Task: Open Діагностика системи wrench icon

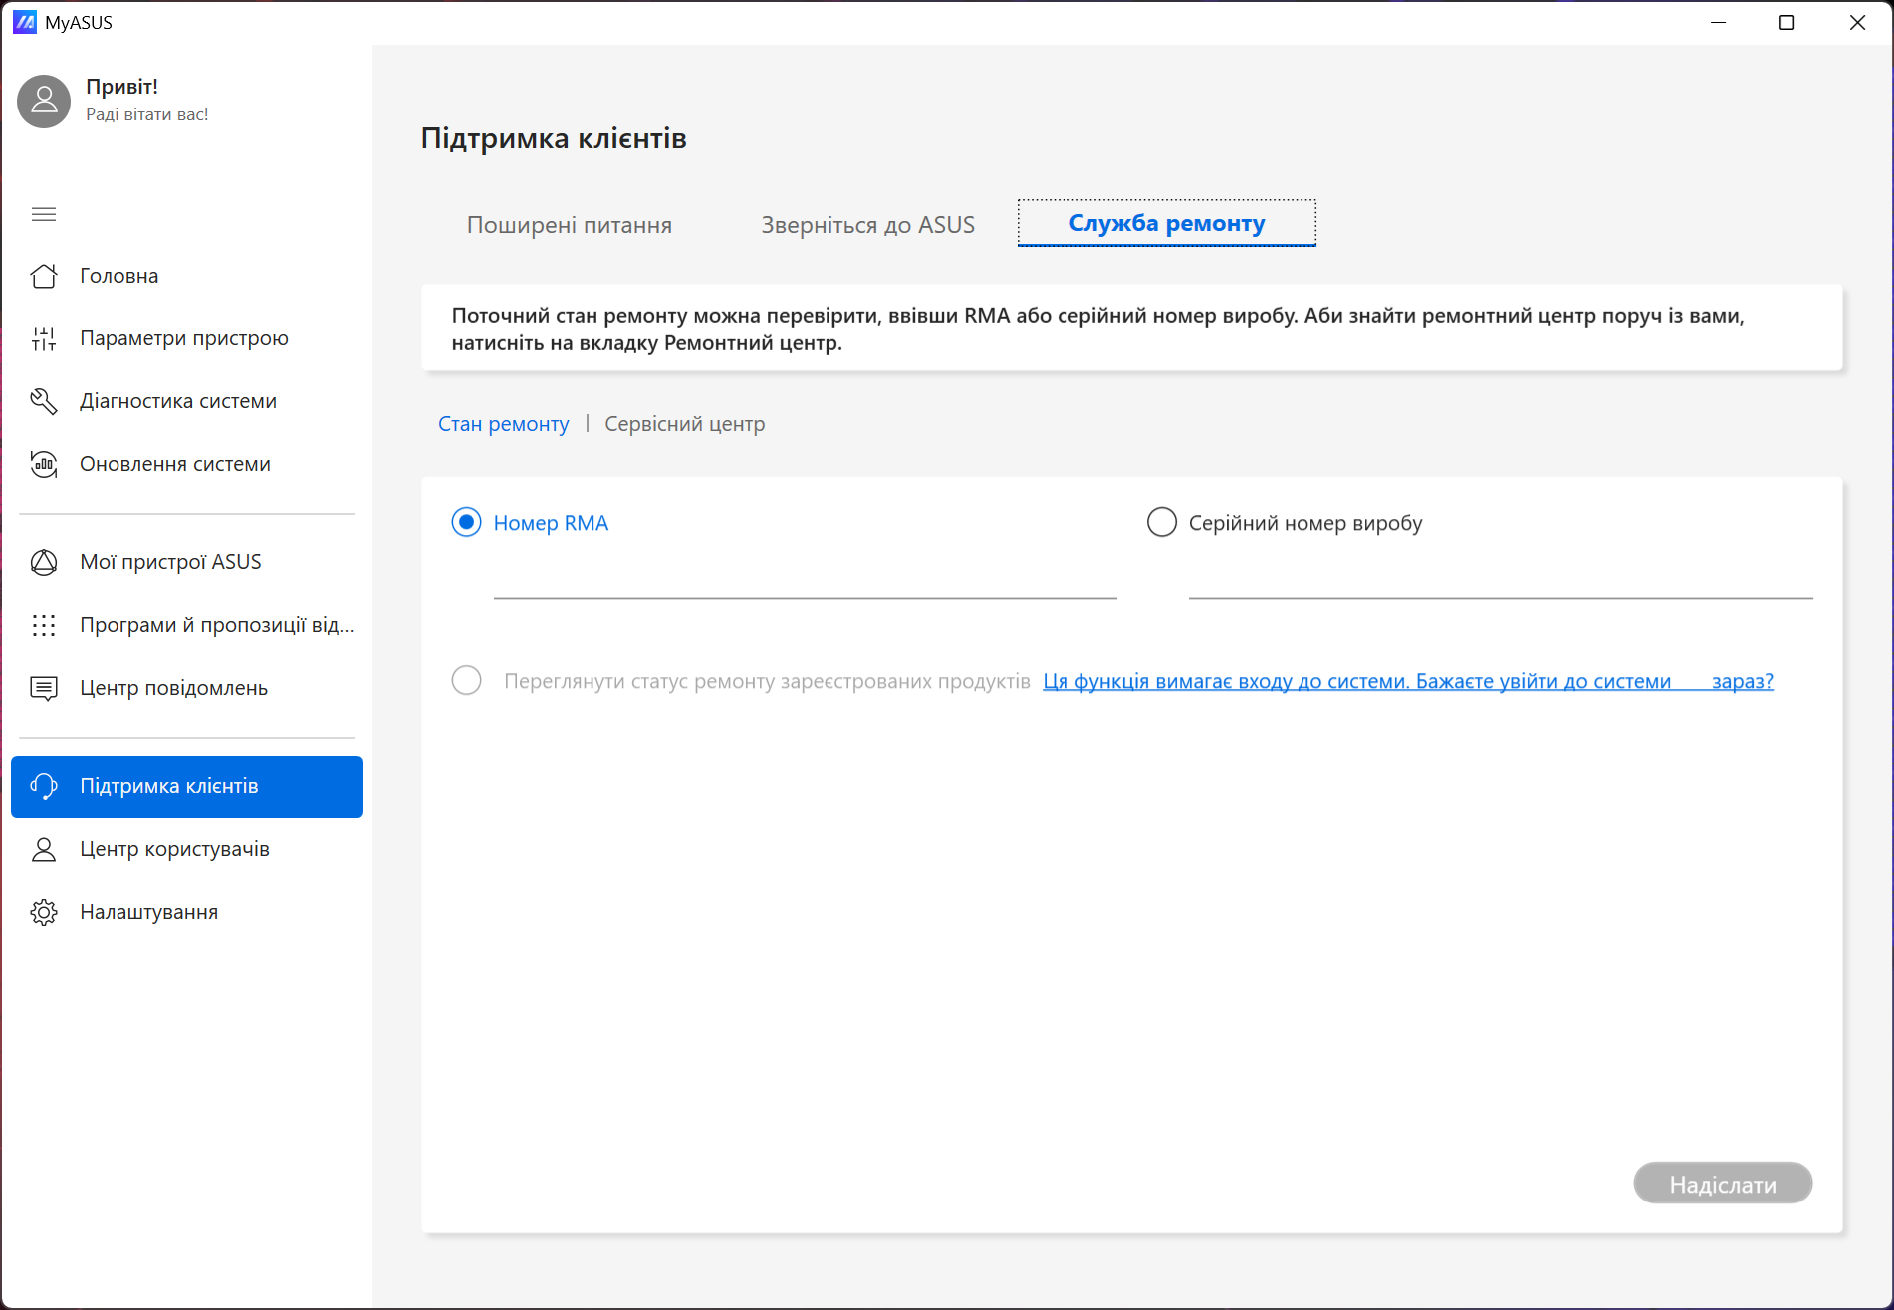Action: (44, 401)
